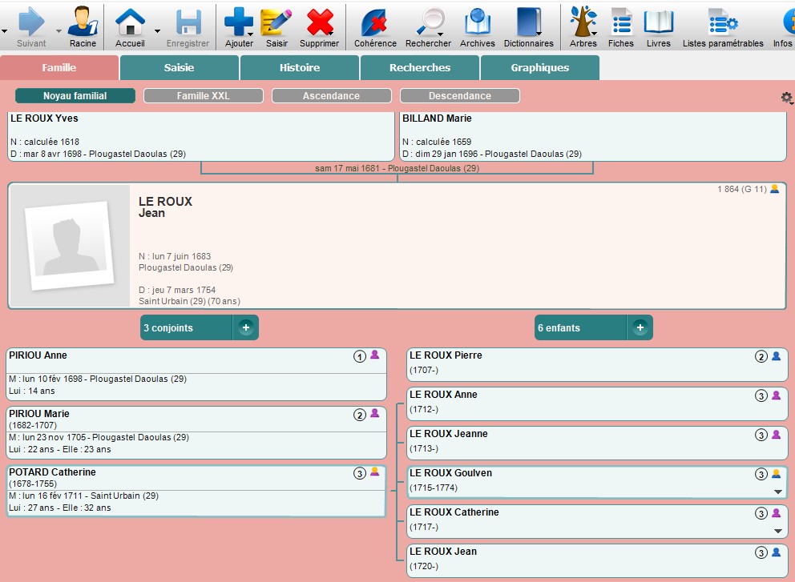Open the Livres book icon

point(659,23)
